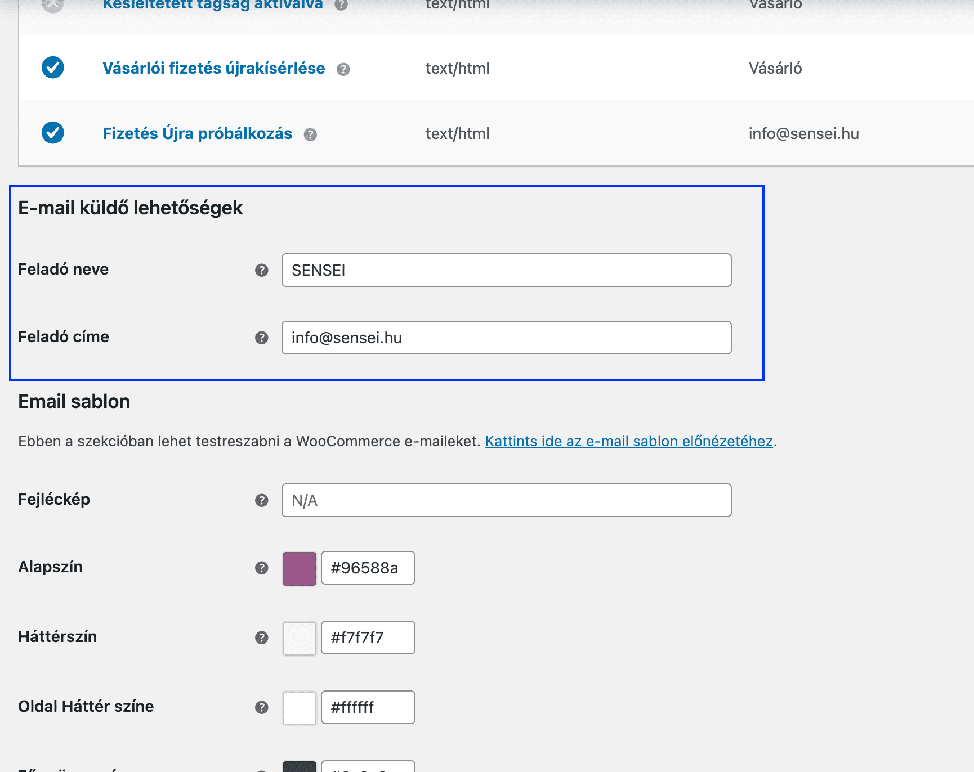Viewport: 974px width, 772px height.
Task: Click the Oldal Háttér színe label
Action: point(86,706)
